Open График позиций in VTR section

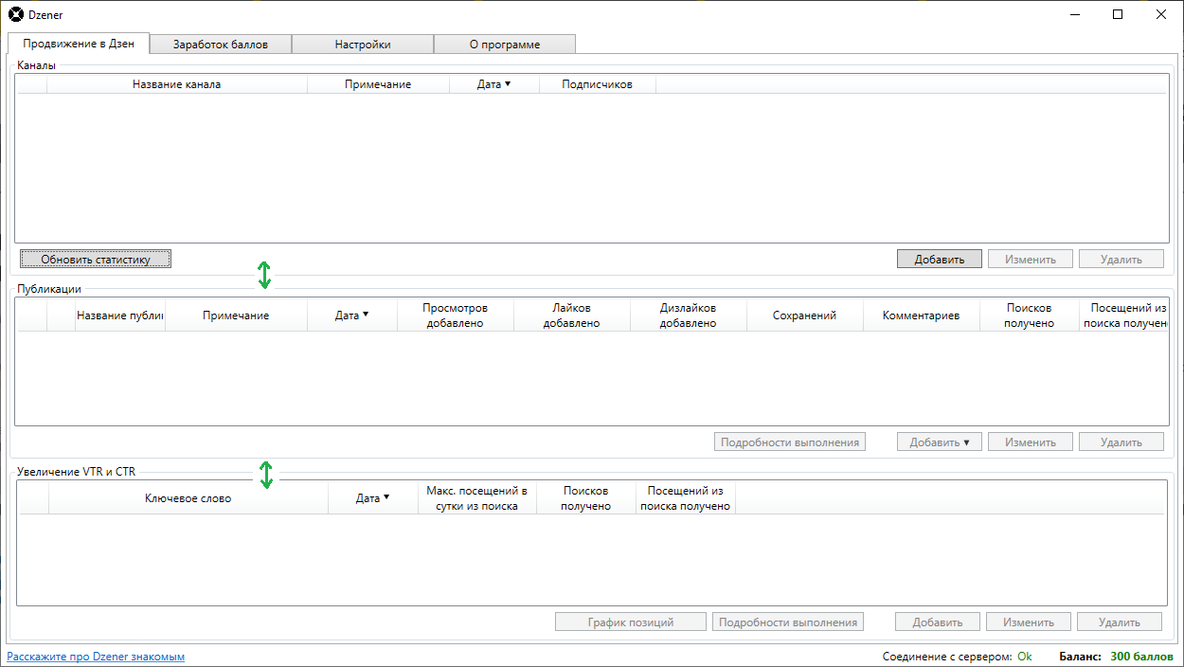631,622
